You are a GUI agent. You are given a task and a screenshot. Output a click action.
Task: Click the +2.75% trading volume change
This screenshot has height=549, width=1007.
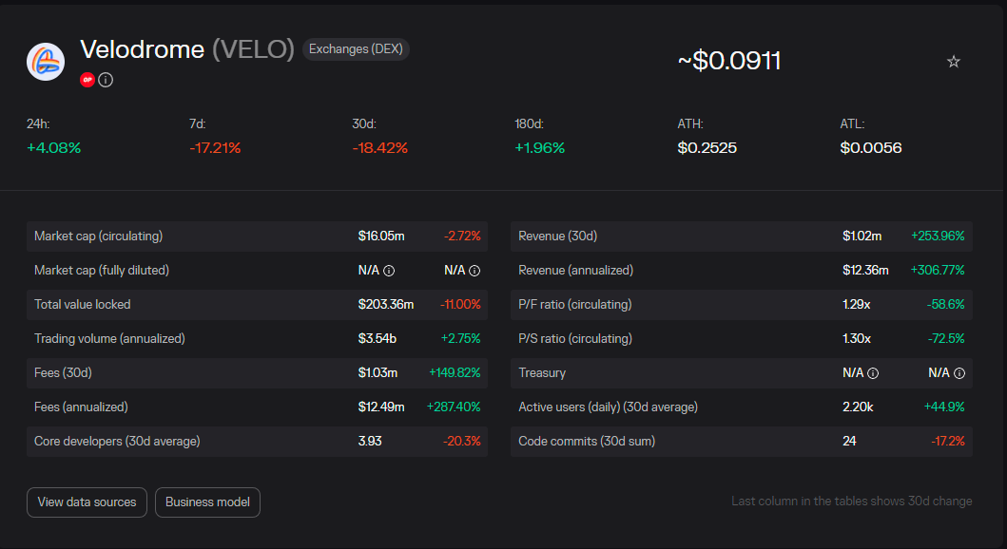coord(460,339)
